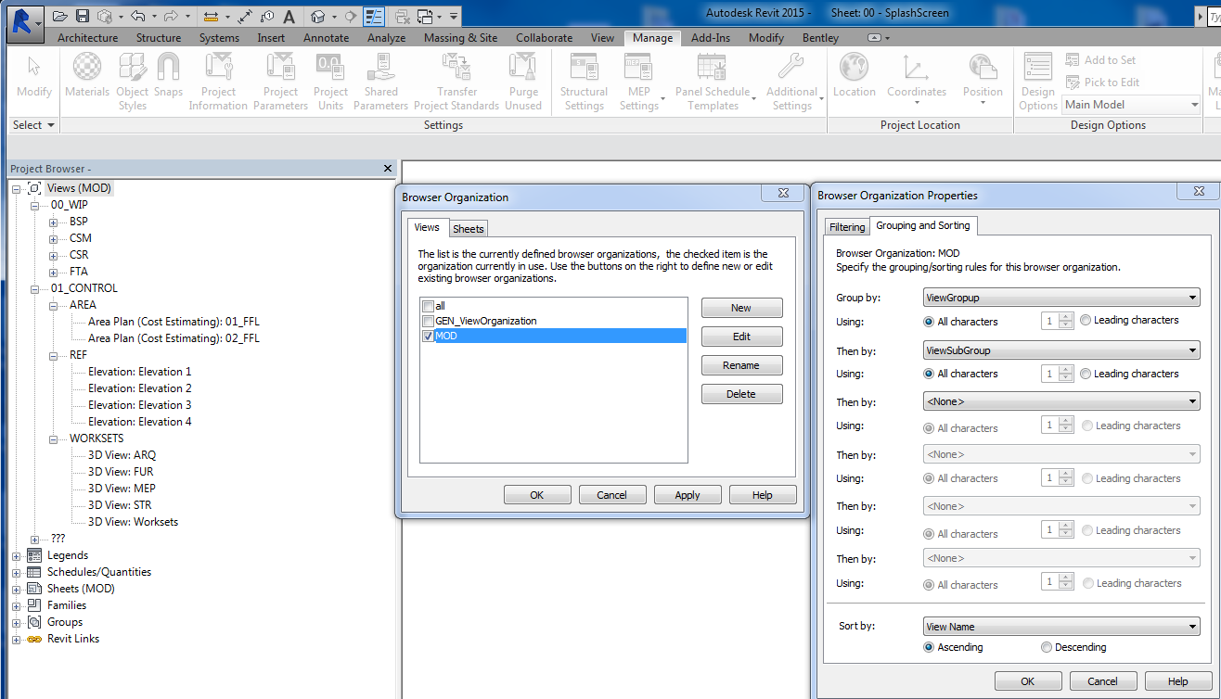
Task: Select the Modify arrow tool
Action: [x=34, y=76]
